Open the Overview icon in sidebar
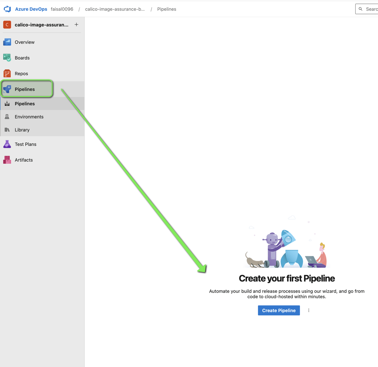Screen dimensions: 378x367 [7, 42]
